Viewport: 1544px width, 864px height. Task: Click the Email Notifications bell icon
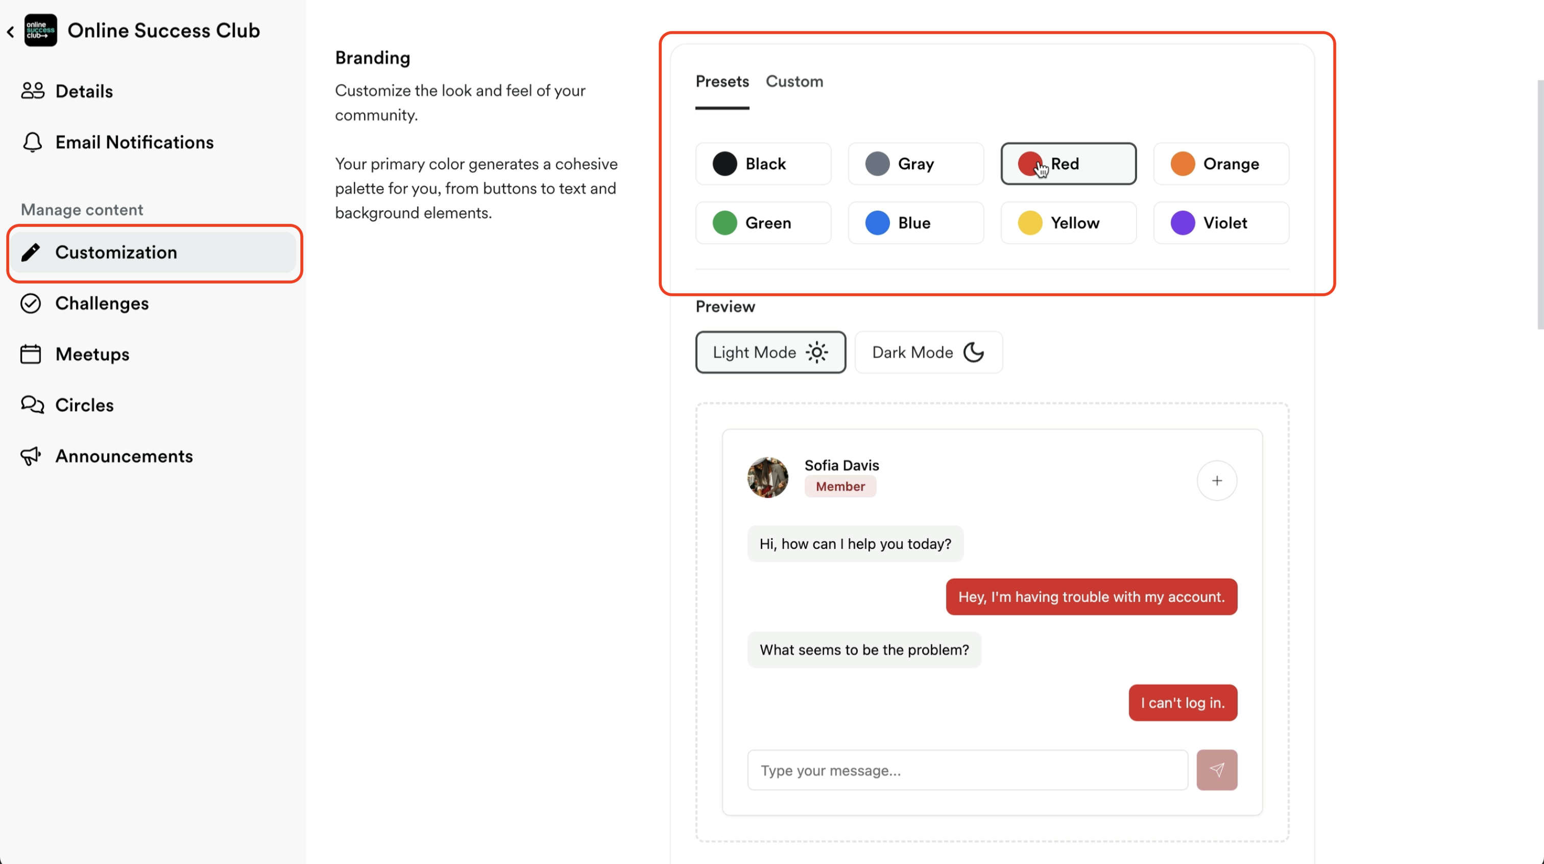point(32,142)
